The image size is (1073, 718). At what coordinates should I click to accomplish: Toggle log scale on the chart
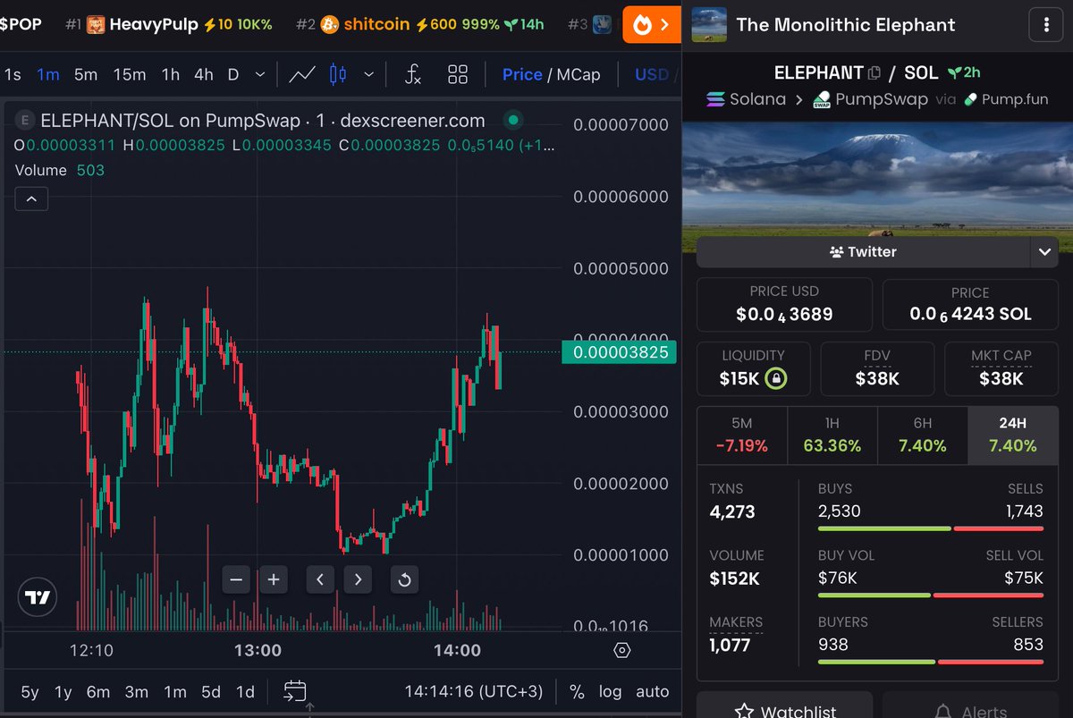coord(610,691)
